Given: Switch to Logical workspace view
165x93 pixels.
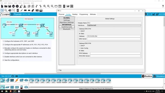Looking at the screenshot, I should click(x=5, y=14).
